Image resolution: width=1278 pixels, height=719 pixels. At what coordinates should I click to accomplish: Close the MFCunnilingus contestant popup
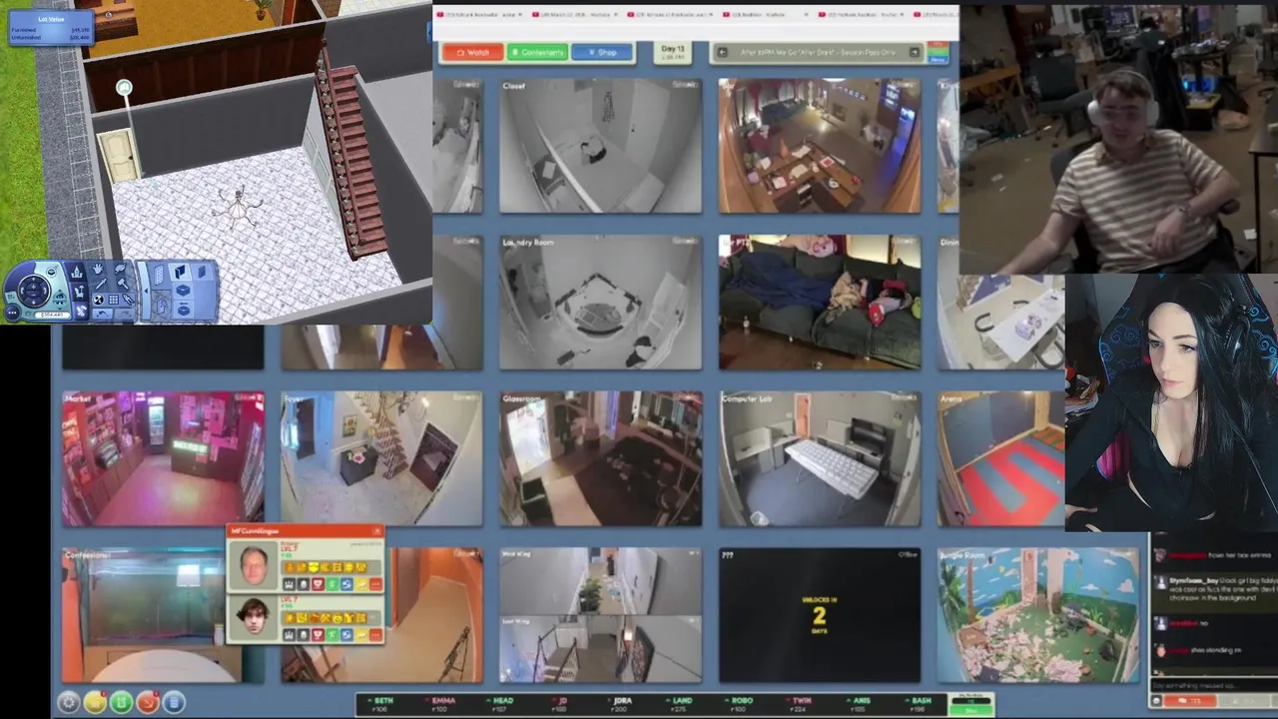click(x=377, y=531)
